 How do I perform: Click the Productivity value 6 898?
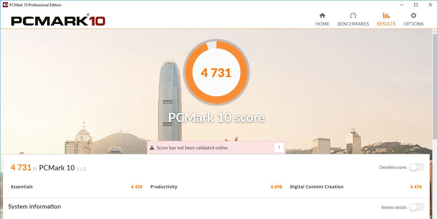point(277,187)
